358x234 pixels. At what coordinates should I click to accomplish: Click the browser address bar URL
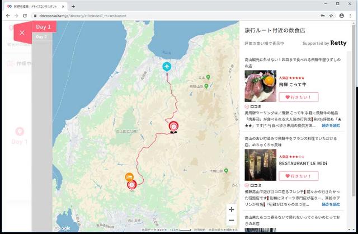coord(112,16)
